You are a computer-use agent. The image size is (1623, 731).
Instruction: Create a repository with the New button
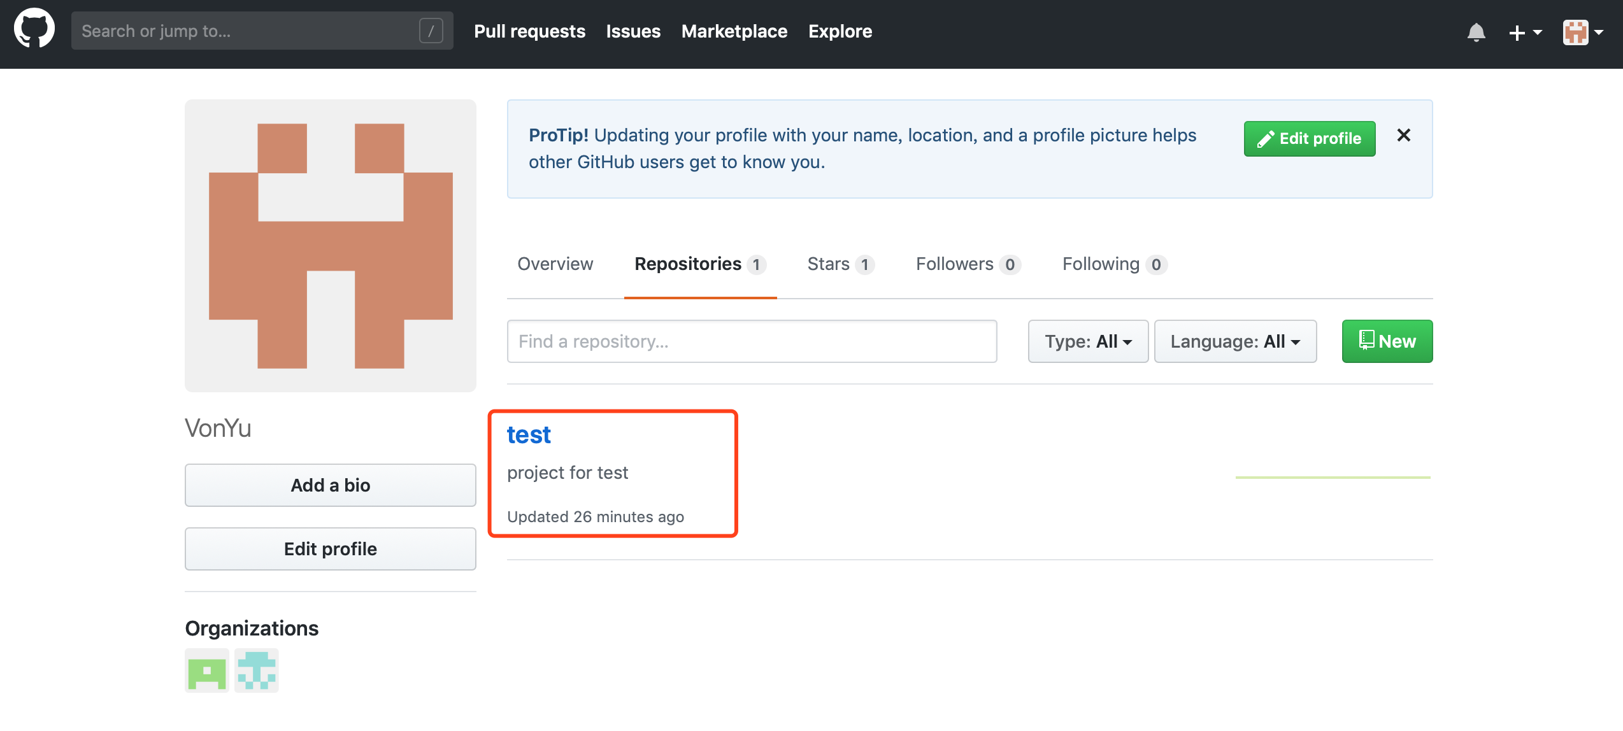coord(1387,341)
